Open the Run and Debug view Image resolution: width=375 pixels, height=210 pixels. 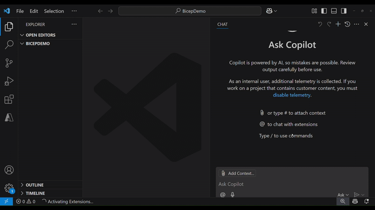[x=9, y=81]
